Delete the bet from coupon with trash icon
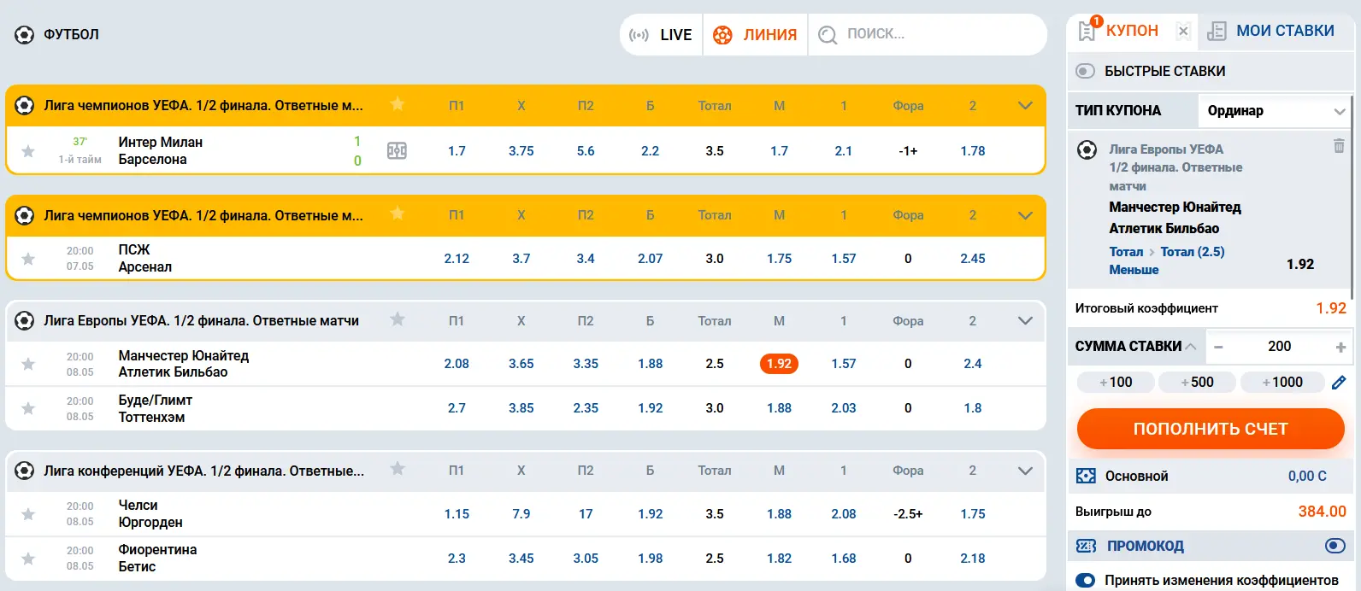Viewport: 1361px width, 591px height. (x=1339, y=146)
